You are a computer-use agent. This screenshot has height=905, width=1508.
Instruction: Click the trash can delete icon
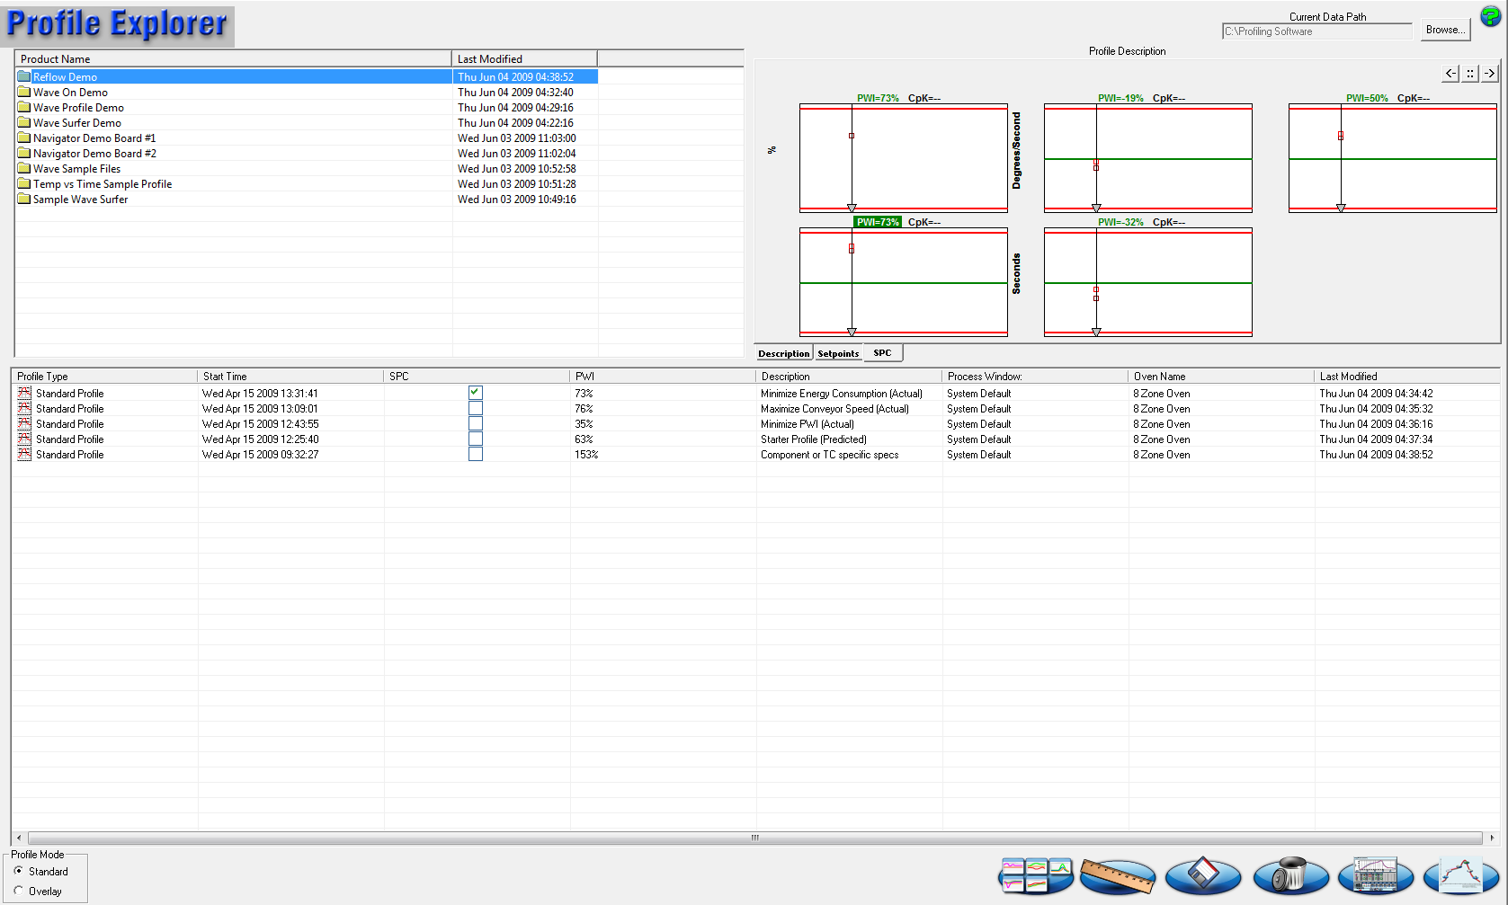pyautogui.click(x=1290, y=875)
